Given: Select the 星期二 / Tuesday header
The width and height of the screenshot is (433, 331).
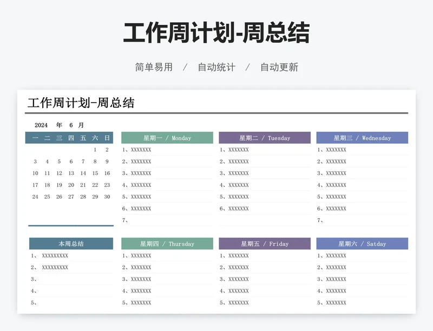Looking at the screenshot, I should click(x=264, y=138).
